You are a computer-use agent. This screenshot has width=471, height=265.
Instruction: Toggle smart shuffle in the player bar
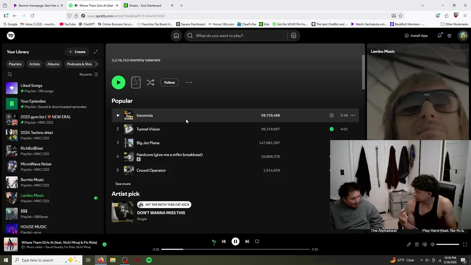click(x=214, y=241)
